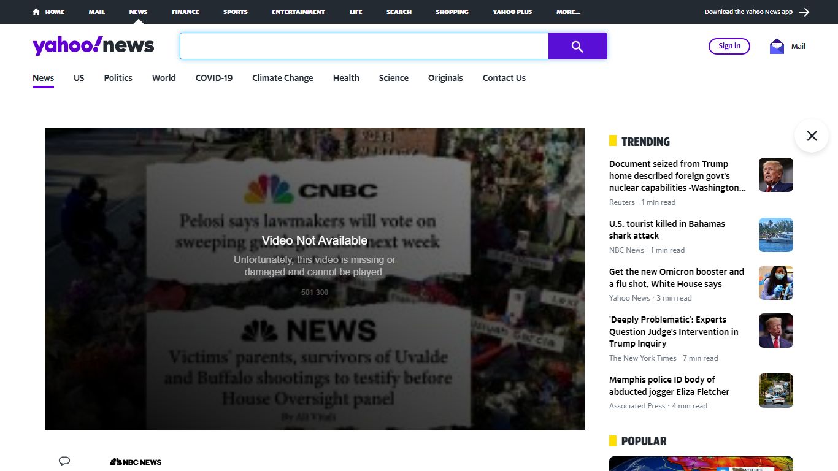Focus the Yahoo search input box
Image resolution: width=838 pixels, height=471 pixels.
[x=364, y=46]
